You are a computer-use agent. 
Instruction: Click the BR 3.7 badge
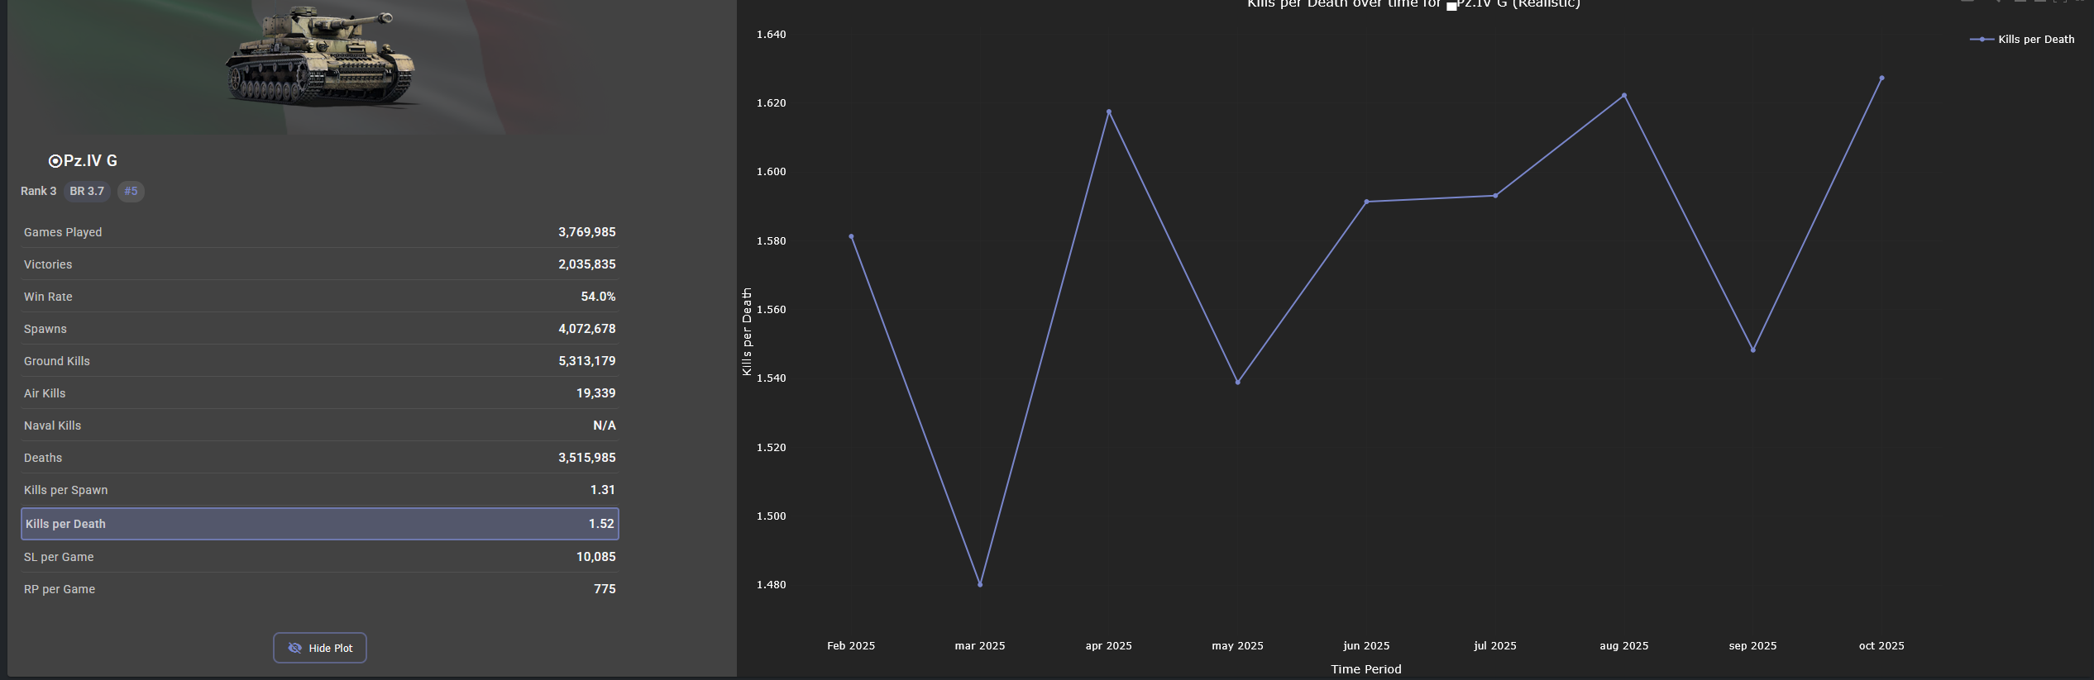pos(87,192)
